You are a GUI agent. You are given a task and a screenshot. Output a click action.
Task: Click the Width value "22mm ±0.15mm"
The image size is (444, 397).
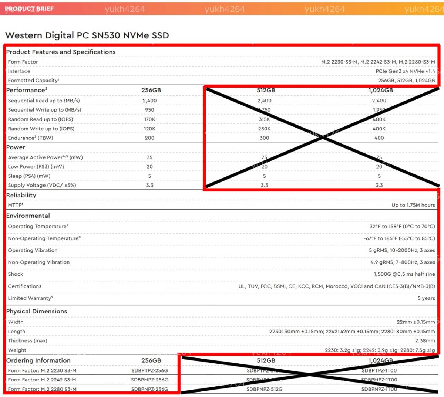click(x=416, y=322)
